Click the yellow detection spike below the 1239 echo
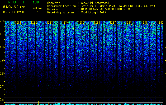The width and height of the screenshot is (166, 105). (151, 103)
